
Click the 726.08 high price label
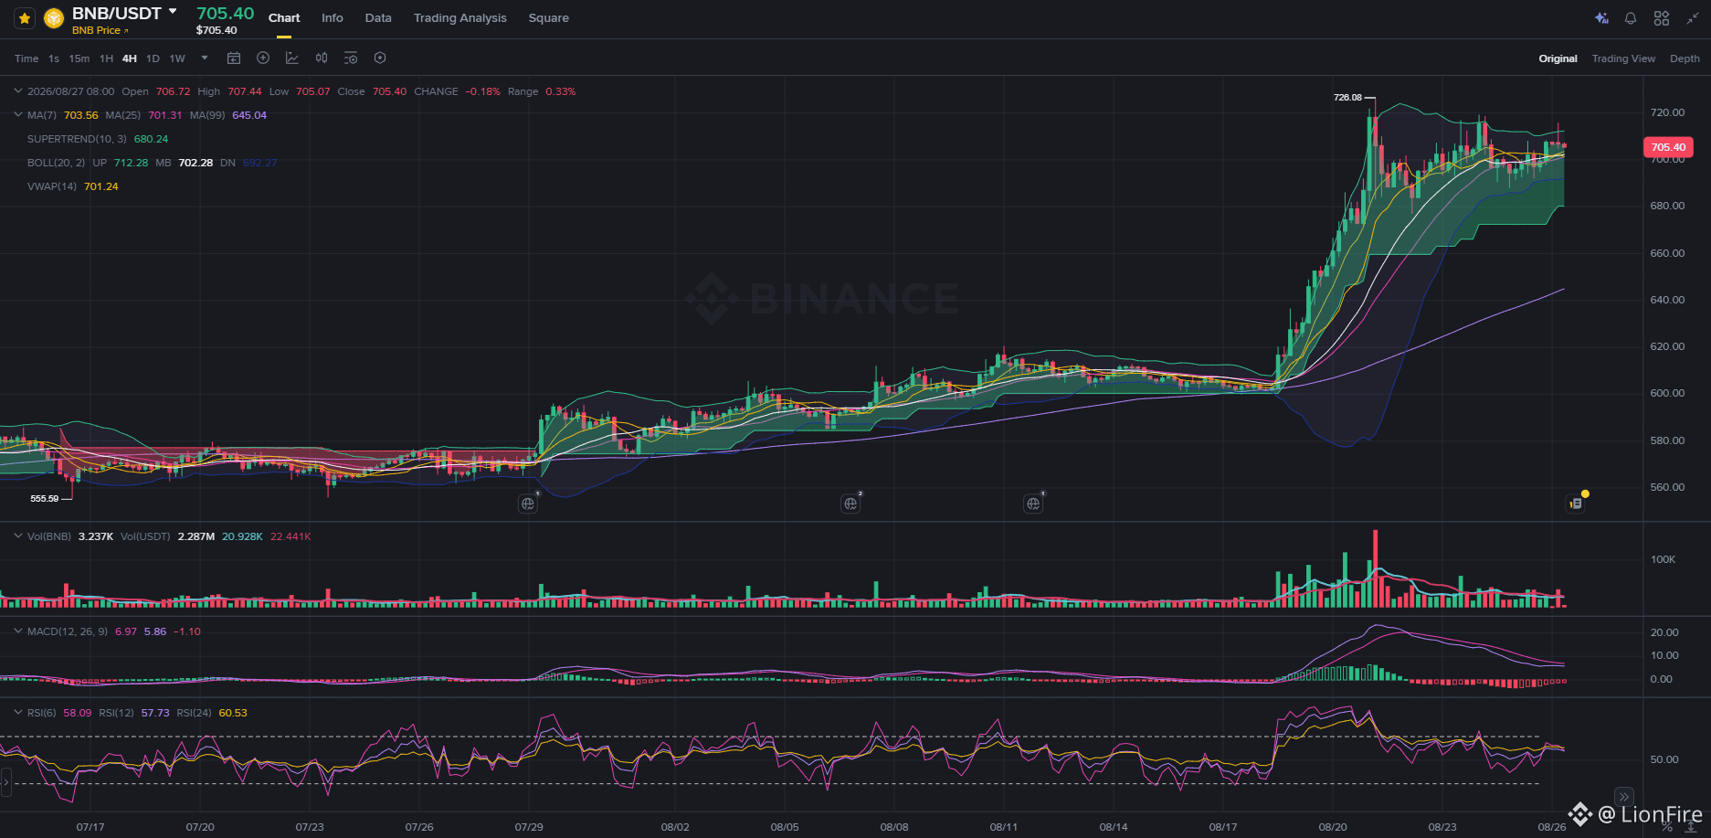pyautogui.click(x=1347, y=98)
